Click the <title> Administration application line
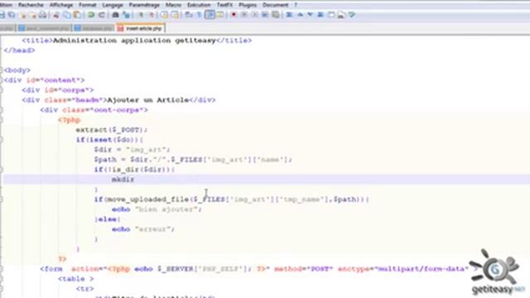The image size is (530, 298). (137, 41)
